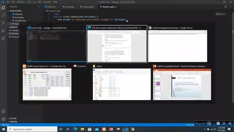
Task: Open XAMPP from the taskbar
Action: coord(104,129)
